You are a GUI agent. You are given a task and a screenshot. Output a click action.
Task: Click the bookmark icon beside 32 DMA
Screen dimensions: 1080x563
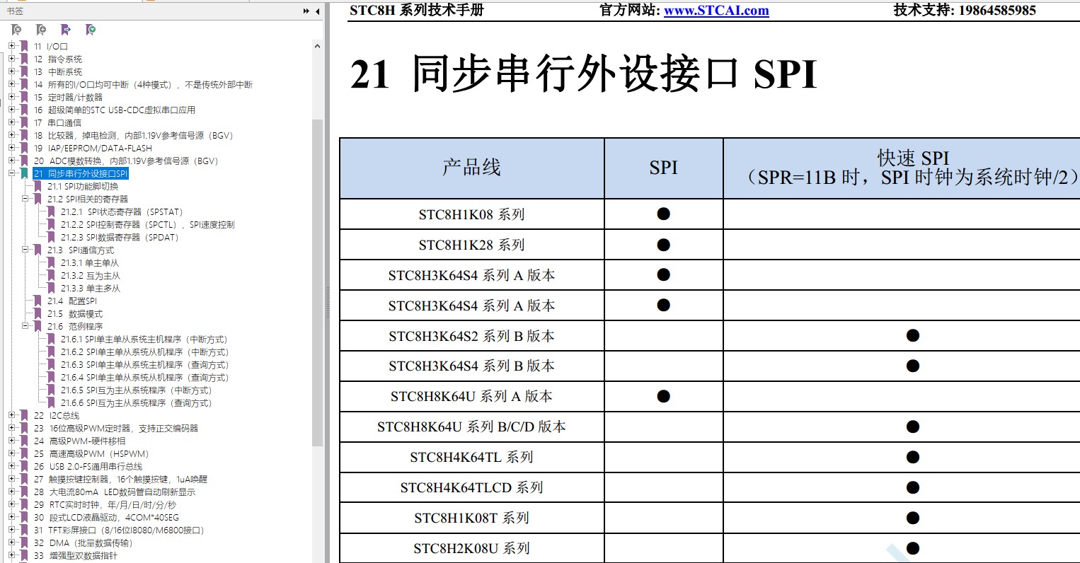(25, 543)
